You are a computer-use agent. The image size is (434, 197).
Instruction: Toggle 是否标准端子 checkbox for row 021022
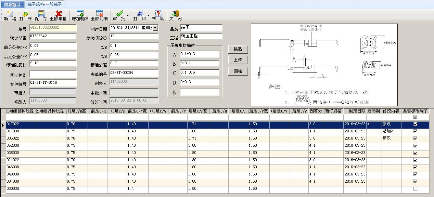(x=415, y=160)
